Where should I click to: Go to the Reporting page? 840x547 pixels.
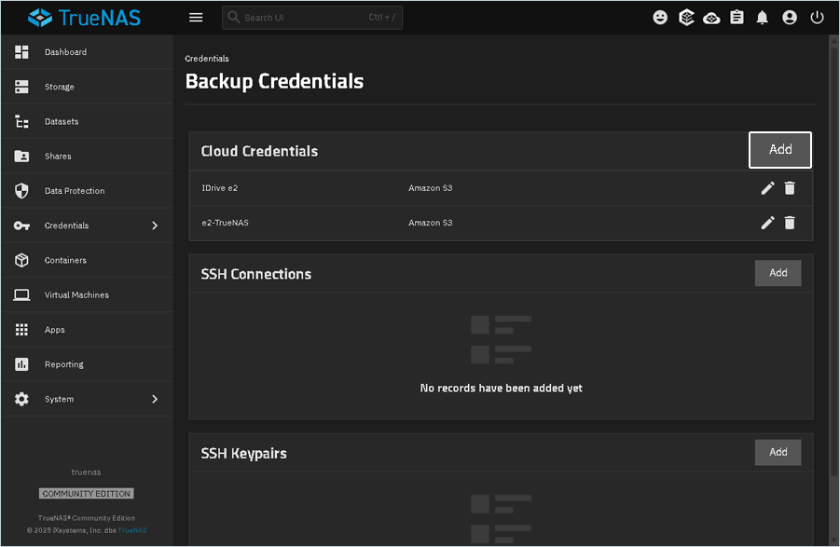[88, 364]
